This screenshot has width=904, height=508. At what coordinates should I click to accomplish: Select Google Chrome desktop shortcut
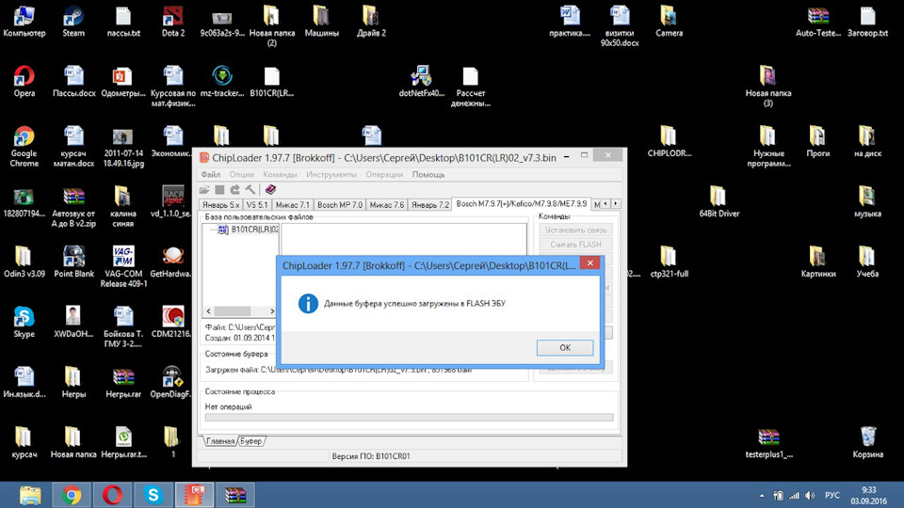click(x=24, y=147)
